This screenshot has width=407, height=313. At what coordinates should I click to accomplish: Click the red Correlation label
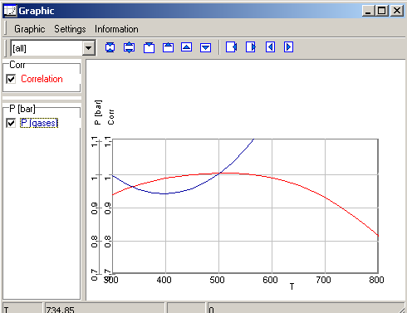tap(42, 79)
